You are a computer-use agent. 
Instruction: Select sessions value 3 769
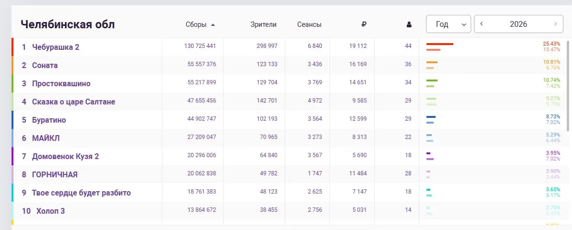315,82
